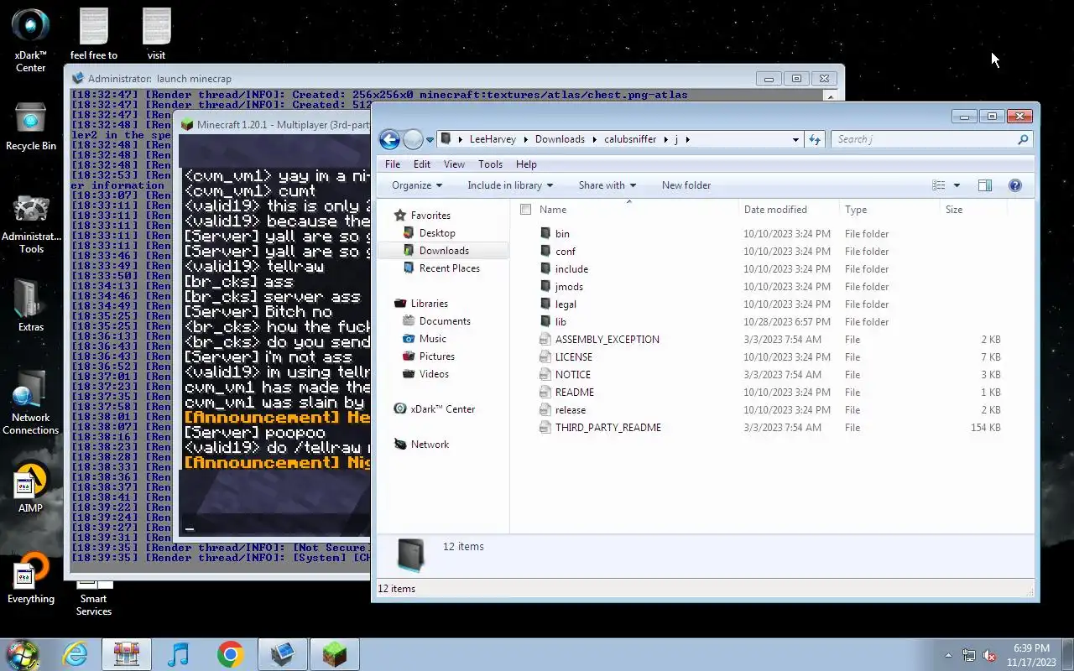1074x671 pixels.
Task: Click the network tray icon
Action: click(969, 655)
